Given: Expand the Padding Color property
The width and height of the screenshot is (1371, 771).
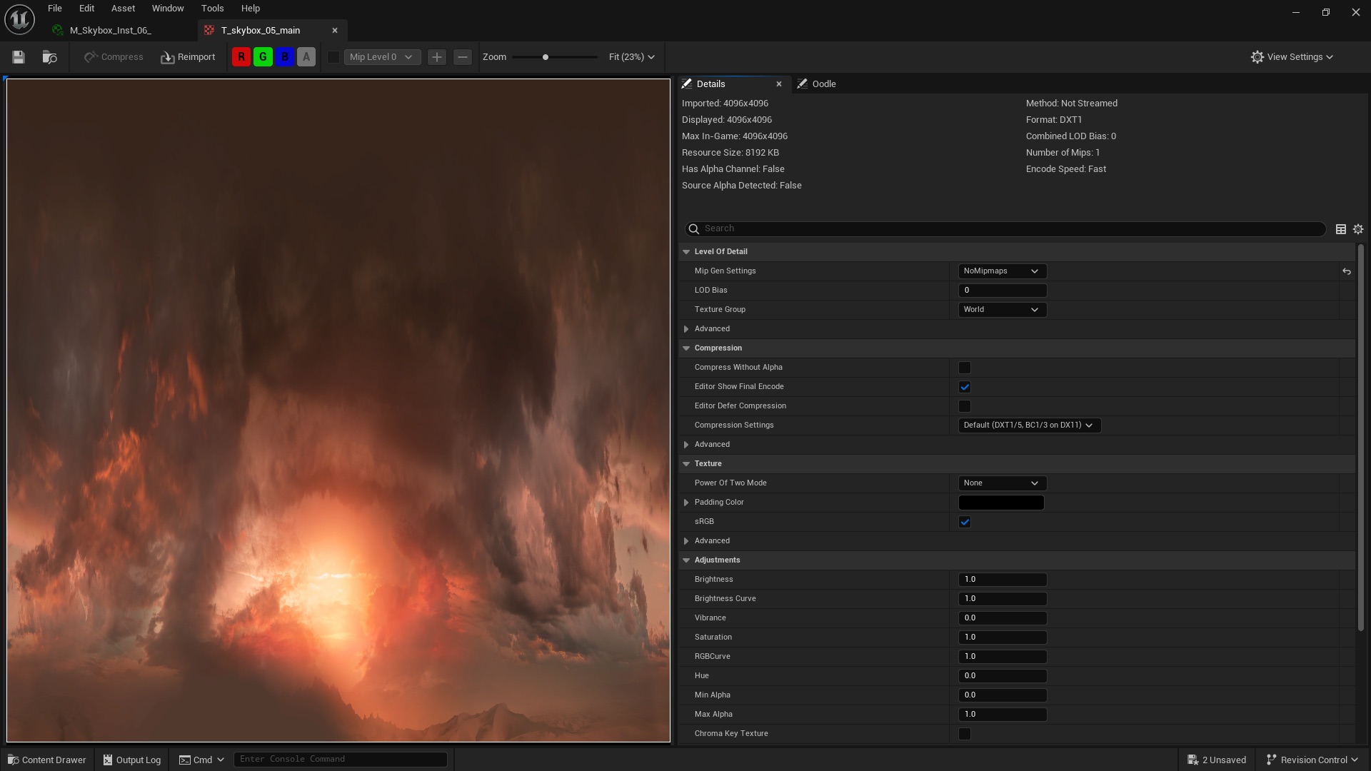Looking at the screenshot, I should click(x=686, y=503).
